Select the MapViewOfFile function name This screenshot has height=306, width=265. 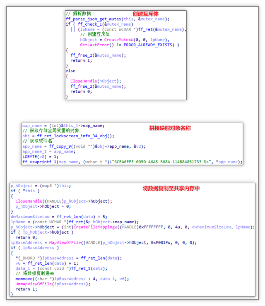pos(65,243)
